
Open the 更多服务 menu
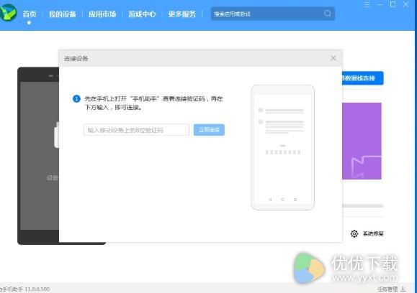pyautogui.click(x=182, y=14)
